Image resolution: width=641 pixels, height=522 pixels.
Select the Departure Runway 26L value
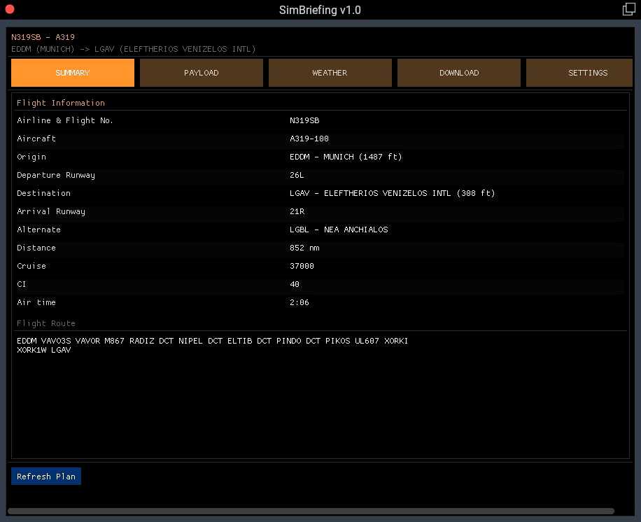click(x=297, y=175)
